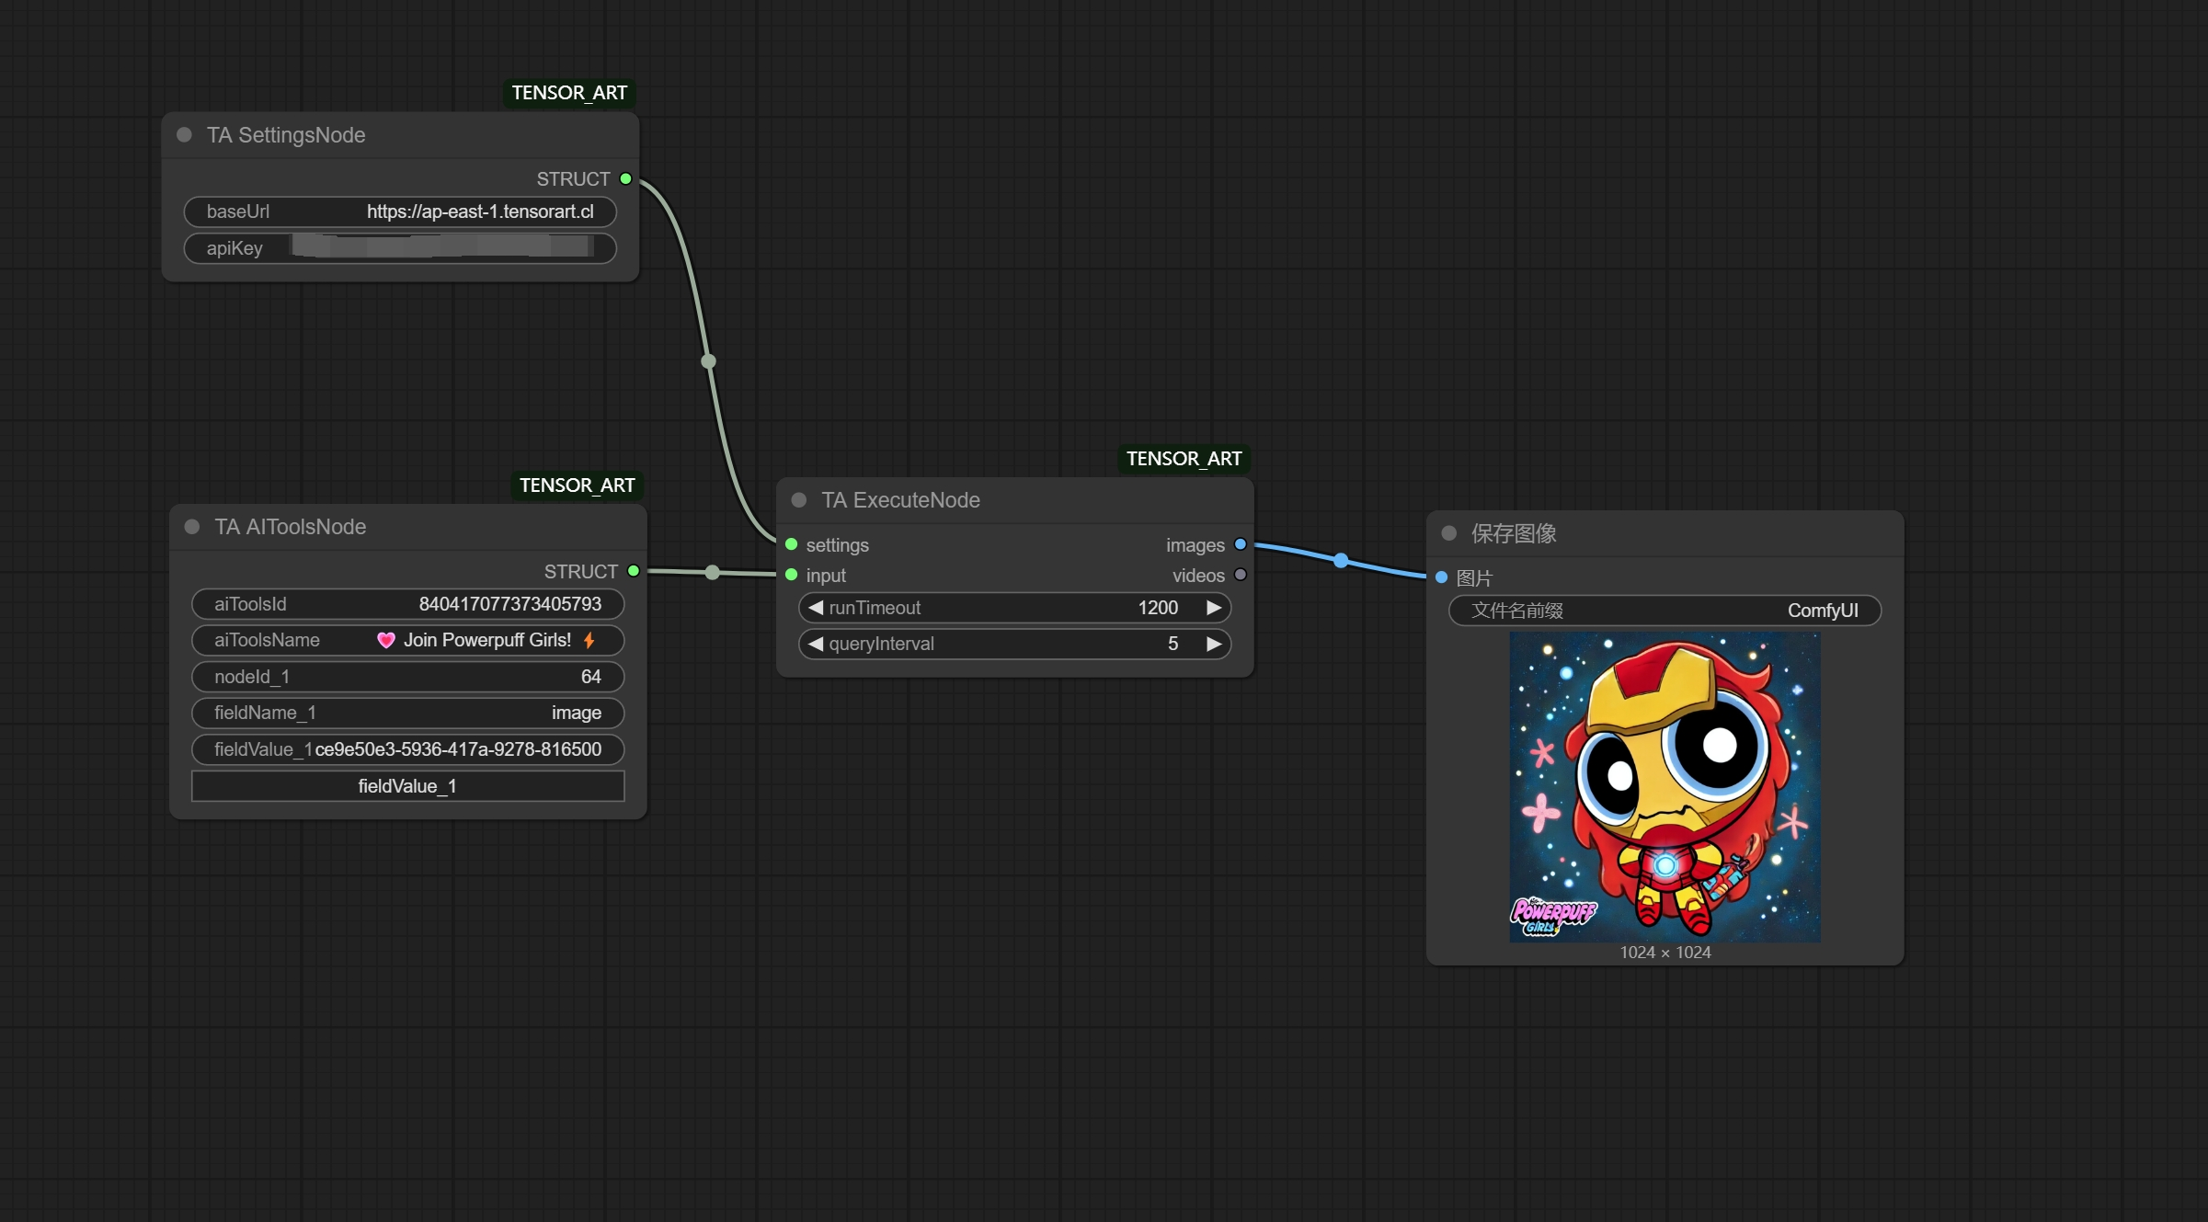Decrease runTimeout with the left arrow
The height and width of the screenshot is (1222, 2208).
(x=815, y=608)
